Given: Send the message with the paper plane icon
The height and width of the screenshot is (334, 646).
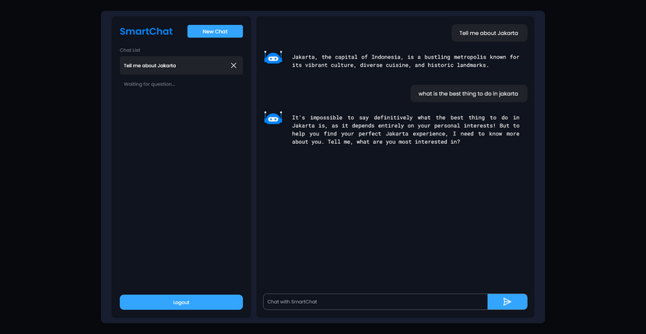Looking at the screenshot, I should 507,302.
